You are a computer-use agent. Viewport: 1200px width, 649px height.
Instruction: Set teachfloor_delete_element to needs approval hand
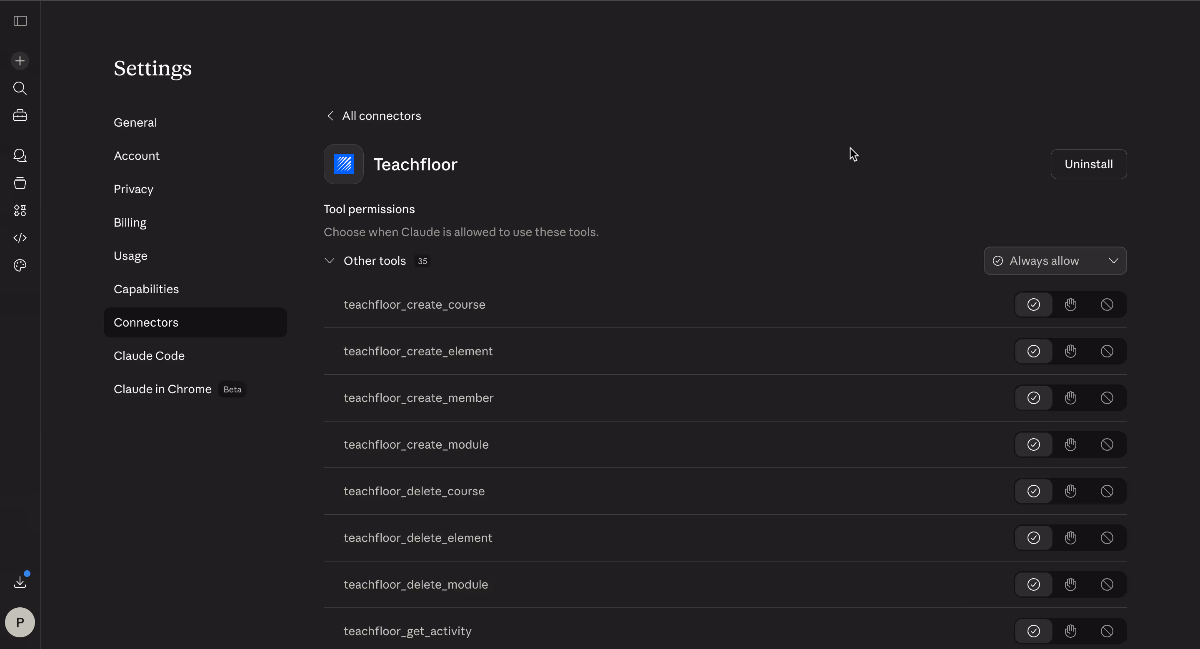(1070, 538)
